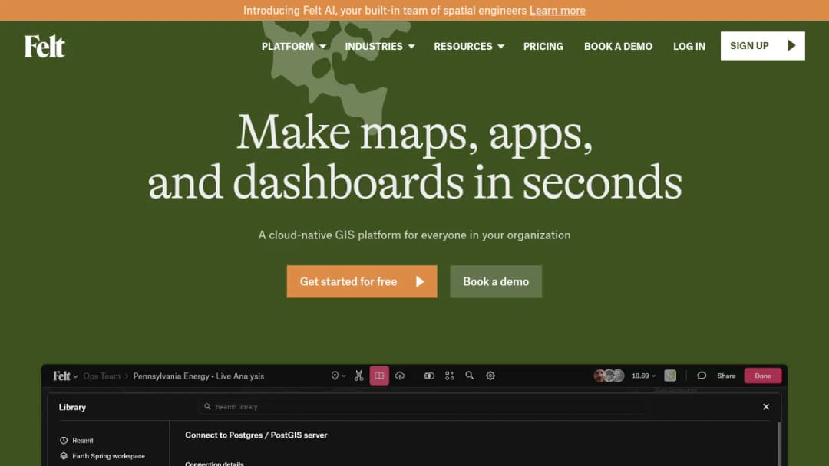Click the Felt logo in the site header
Viewport: 829px width, 466px height.
coord(45,47)
